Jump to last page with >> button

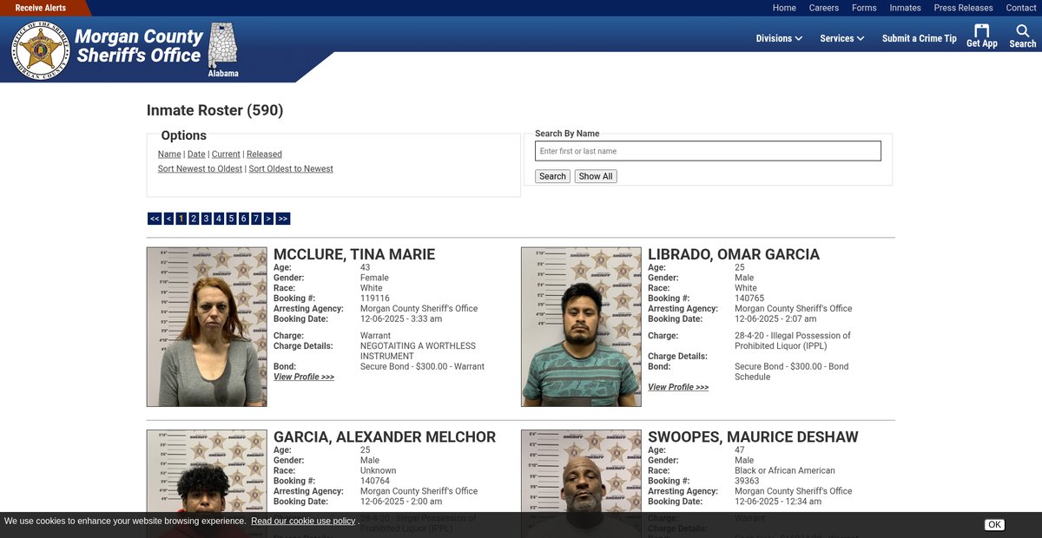tap(283, 219)
